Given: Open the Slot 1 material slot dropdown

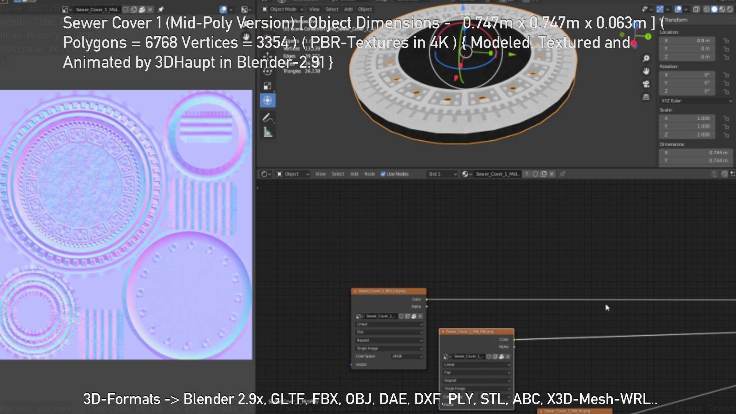Looking at the screenshot, I should point(442,174).
